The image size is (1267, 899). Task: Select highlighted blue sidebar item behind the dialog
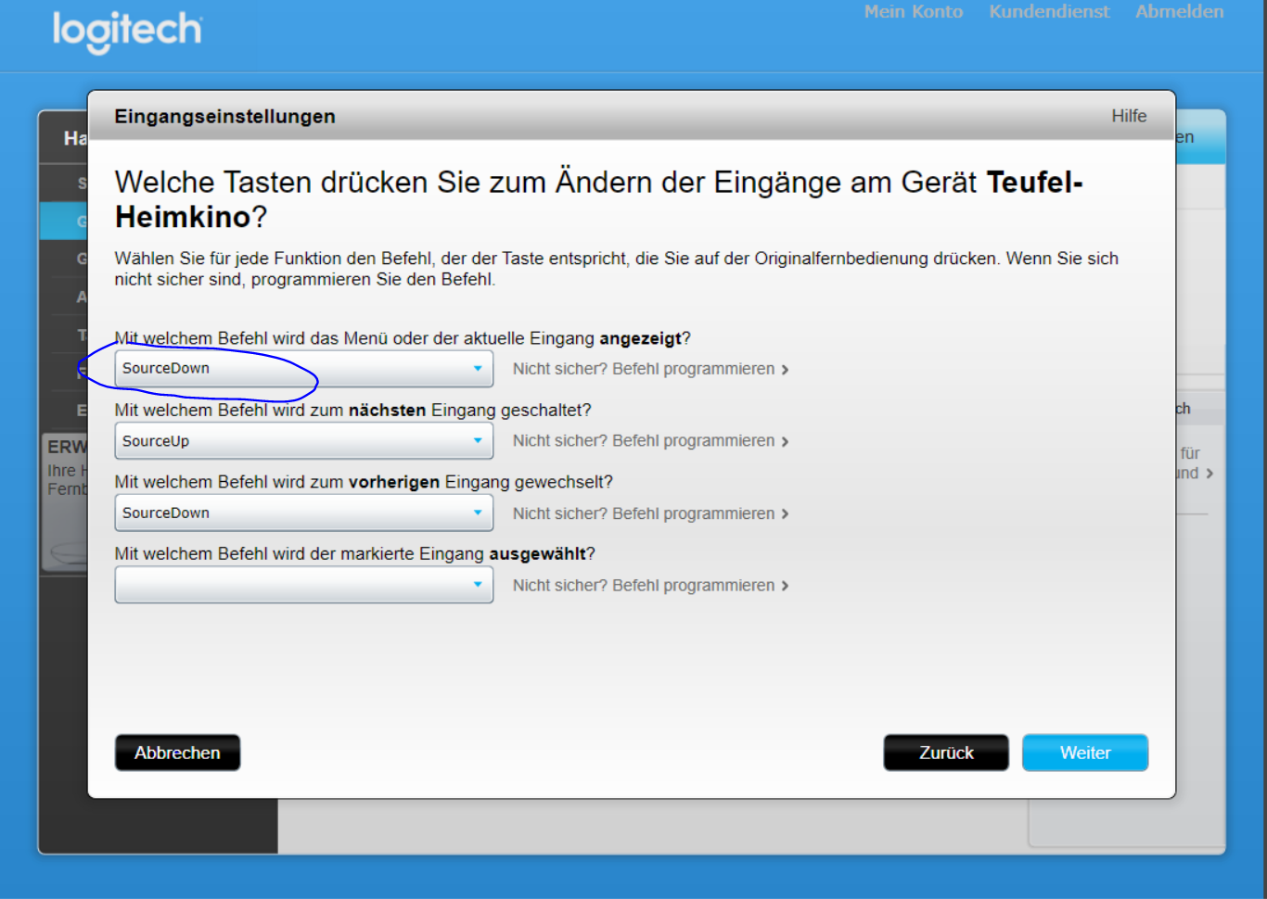63,222
